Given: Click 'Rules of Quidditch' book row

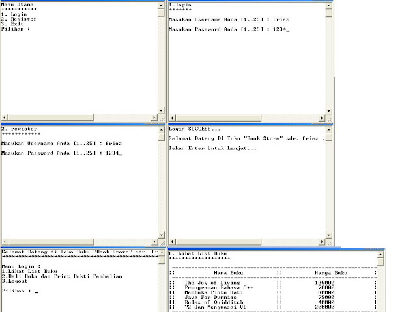Looking at the screenshot, I should [x=214, y=302].
